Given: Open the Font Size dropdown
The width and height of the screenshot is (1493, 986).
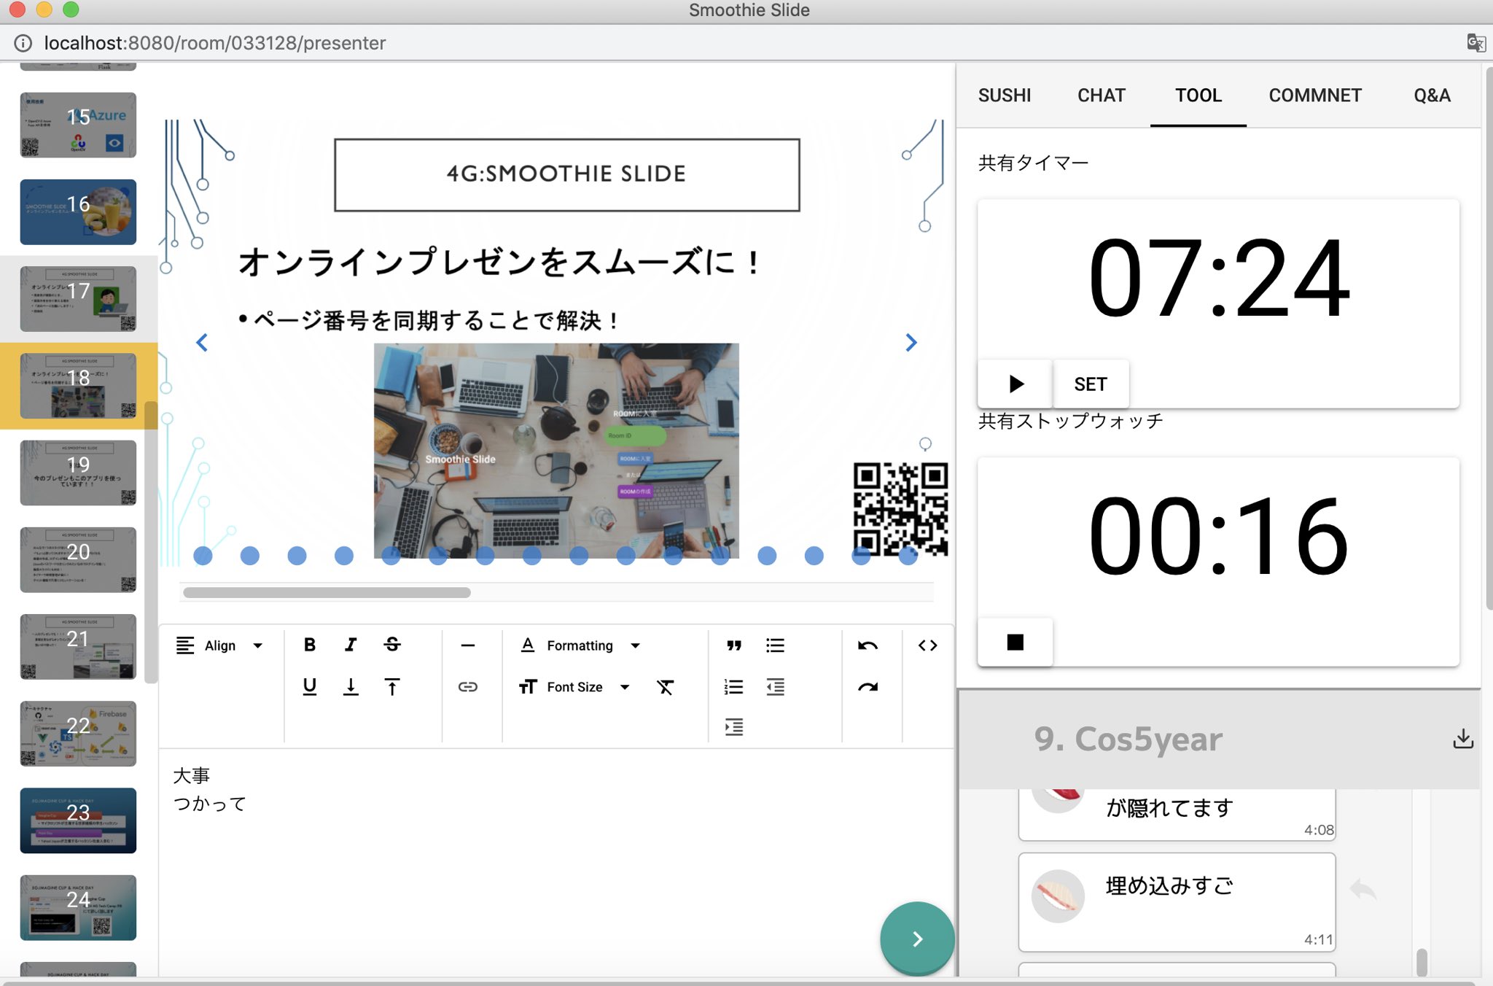Looking at the screenshot, I should pos(574,686).
